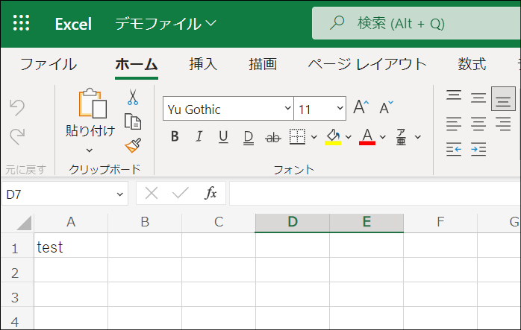Click the cut scissors icon
Screen dimensions: 521x330
[133, 98]
